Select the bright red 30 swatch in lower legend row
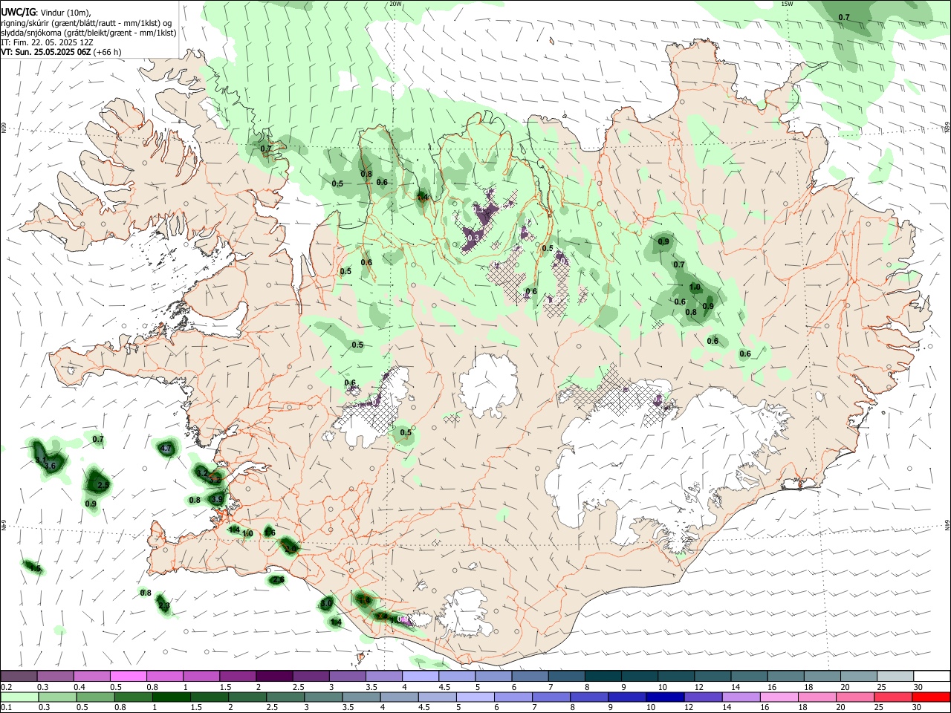The width and height of the screenshot is (951, 713). (932, 697)
